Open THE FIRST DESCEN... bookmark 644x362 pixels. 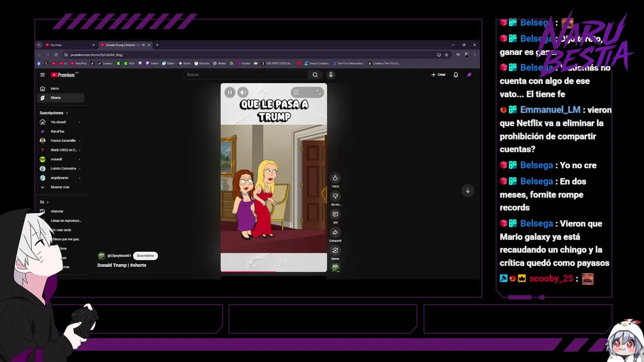[x=276, y=63]
